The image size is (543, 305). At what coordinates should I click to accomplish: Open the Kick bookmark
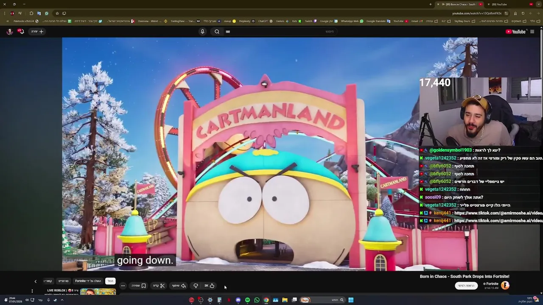click(x=296, y=21)
